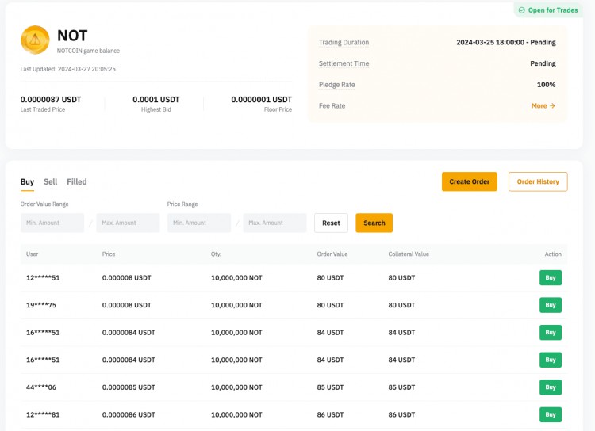The width and height of the screenshot is (595, 431).
Task: Click the Open for Trades status icon
Action: [522, 10]
